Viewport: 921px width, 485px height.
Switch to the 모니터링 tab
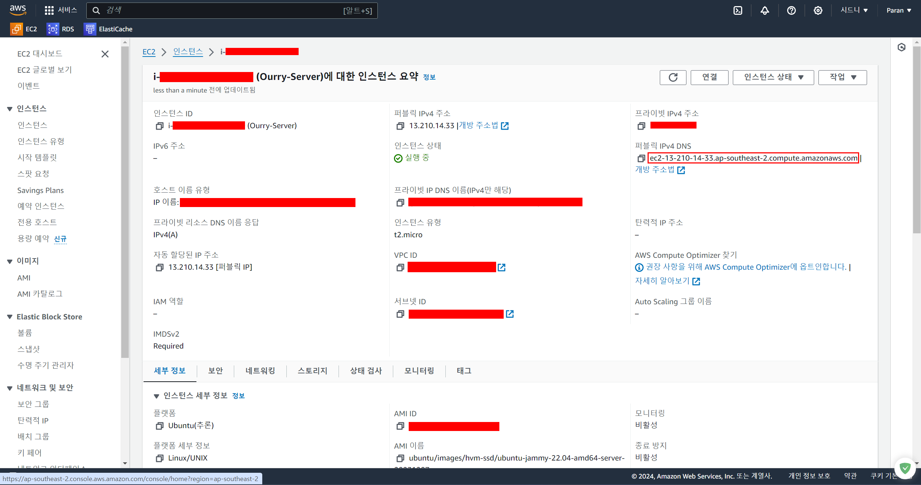pos(419,371)
